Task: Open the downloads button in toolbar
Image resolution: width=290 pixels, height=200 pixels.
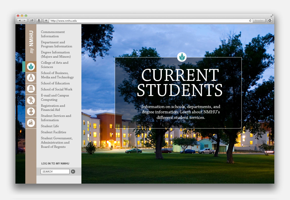Action: pos(270,20)
